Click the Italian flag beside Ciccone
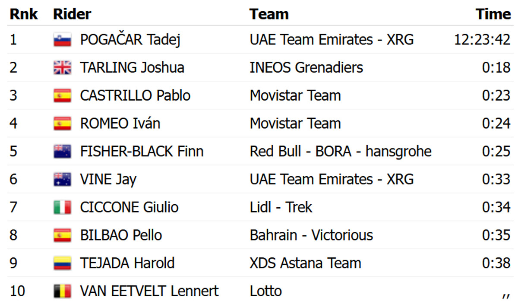 tap(62, 208)
